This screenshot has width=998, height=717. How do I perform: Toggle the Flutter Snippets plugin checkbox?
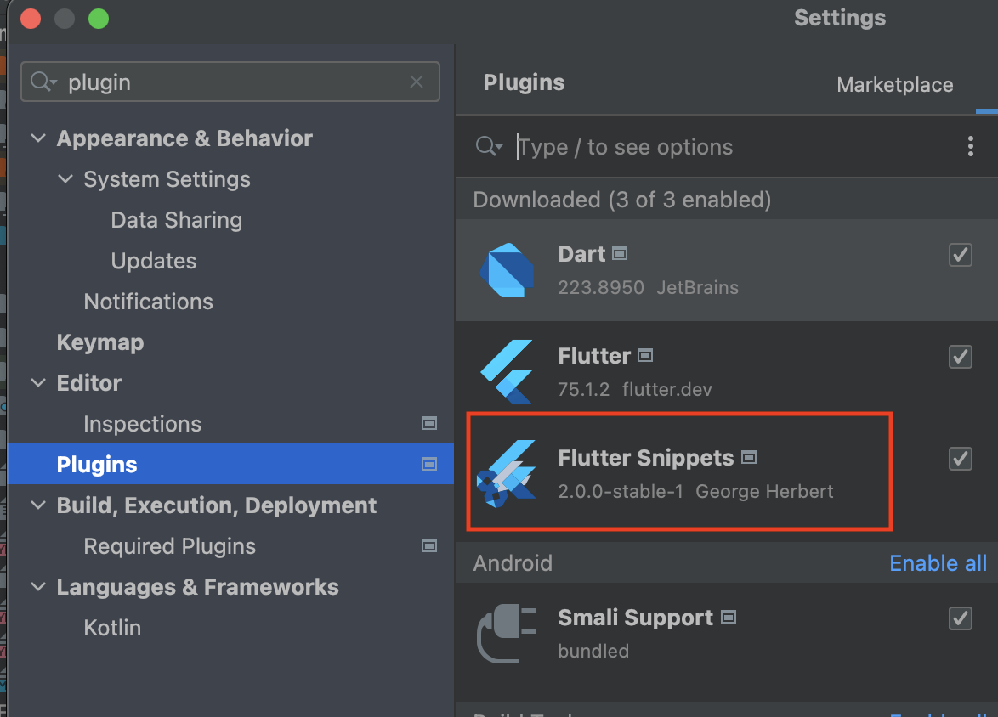point(960,458)
